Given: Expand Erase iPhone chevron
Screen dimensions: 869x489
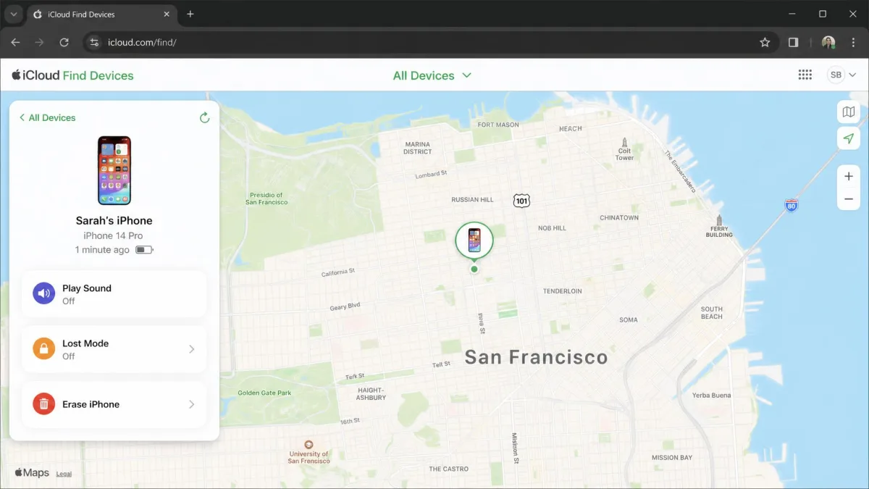Looking at the screenshot, I should point(192,404).
